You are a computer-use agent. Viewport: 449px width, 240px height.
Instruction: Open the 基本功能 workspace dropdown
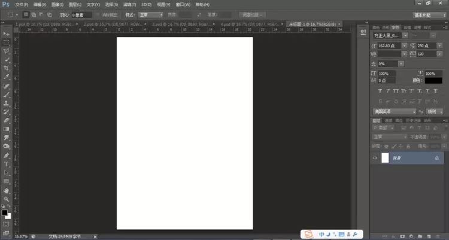pos(429,15)
